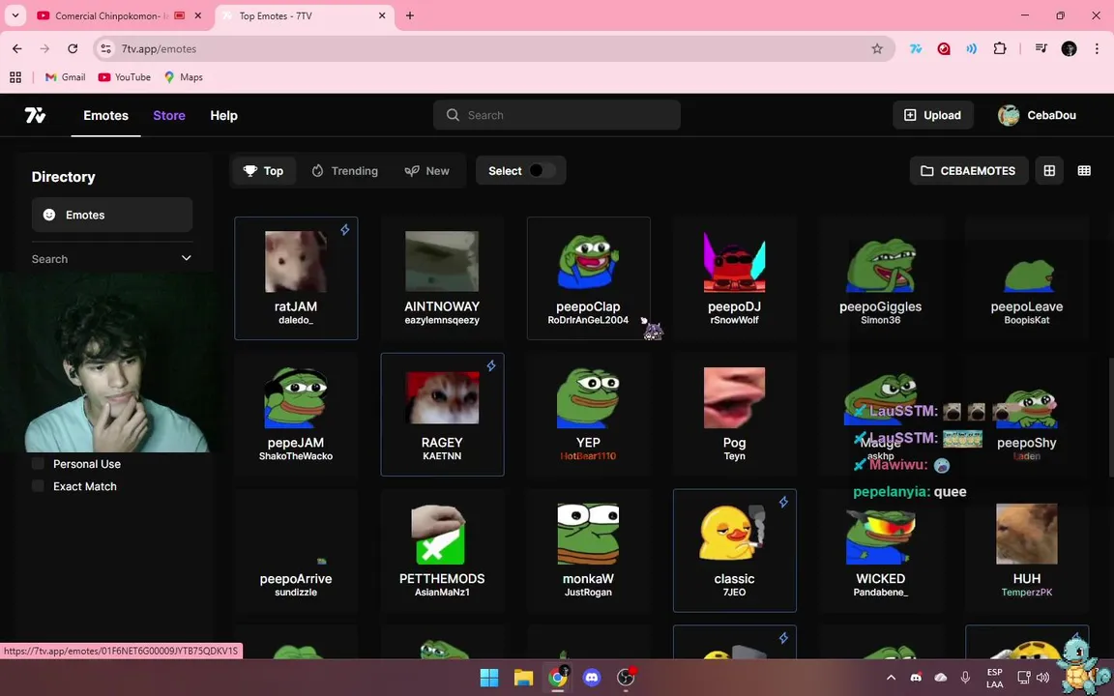
Task: Open the Pog emote
Action: click(x=735, y=414)
